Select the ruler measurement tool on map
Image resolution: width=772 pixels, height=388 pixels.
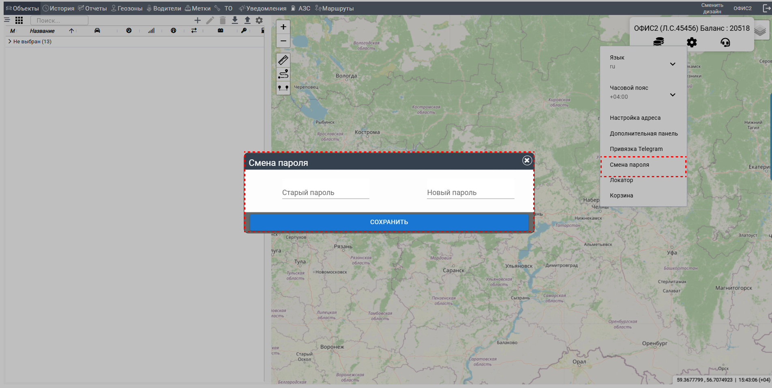click(283, 60)
